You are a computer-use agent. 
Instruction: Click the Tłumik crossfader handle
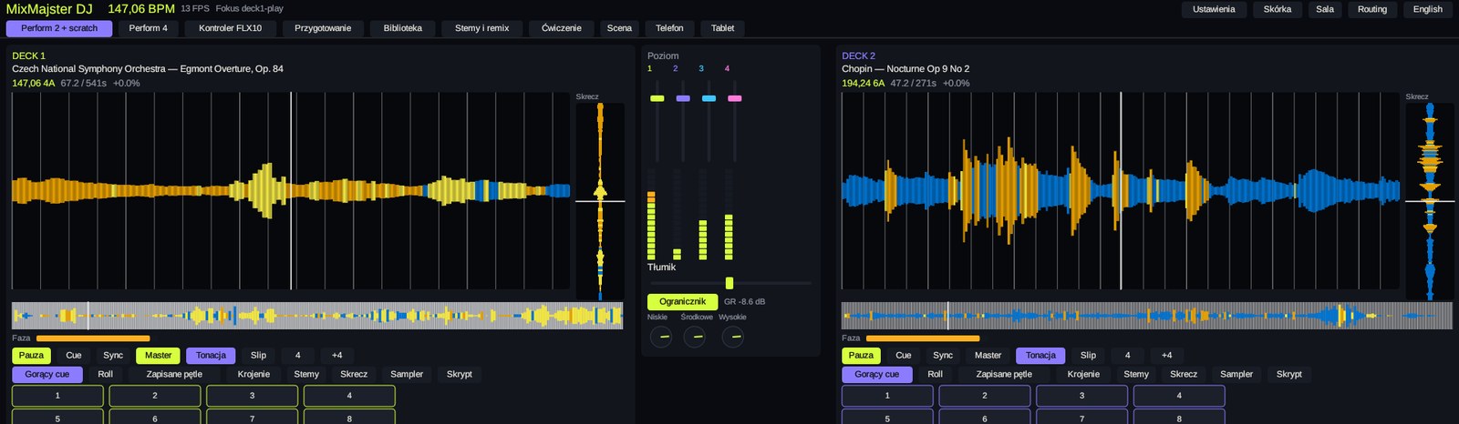click(x=729, y=283)
